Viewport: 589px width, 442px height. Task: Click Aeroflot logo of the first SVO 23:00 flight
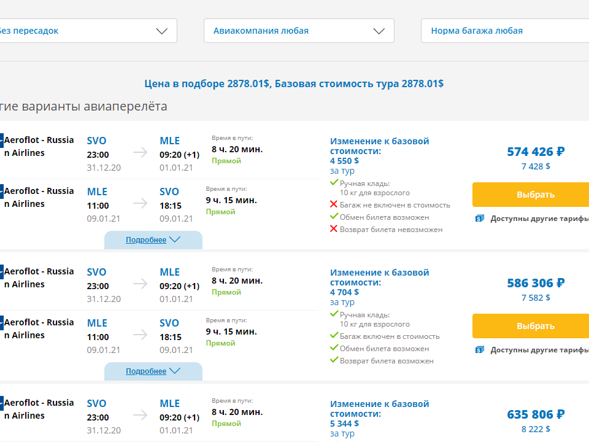click(x=1, y=141)
